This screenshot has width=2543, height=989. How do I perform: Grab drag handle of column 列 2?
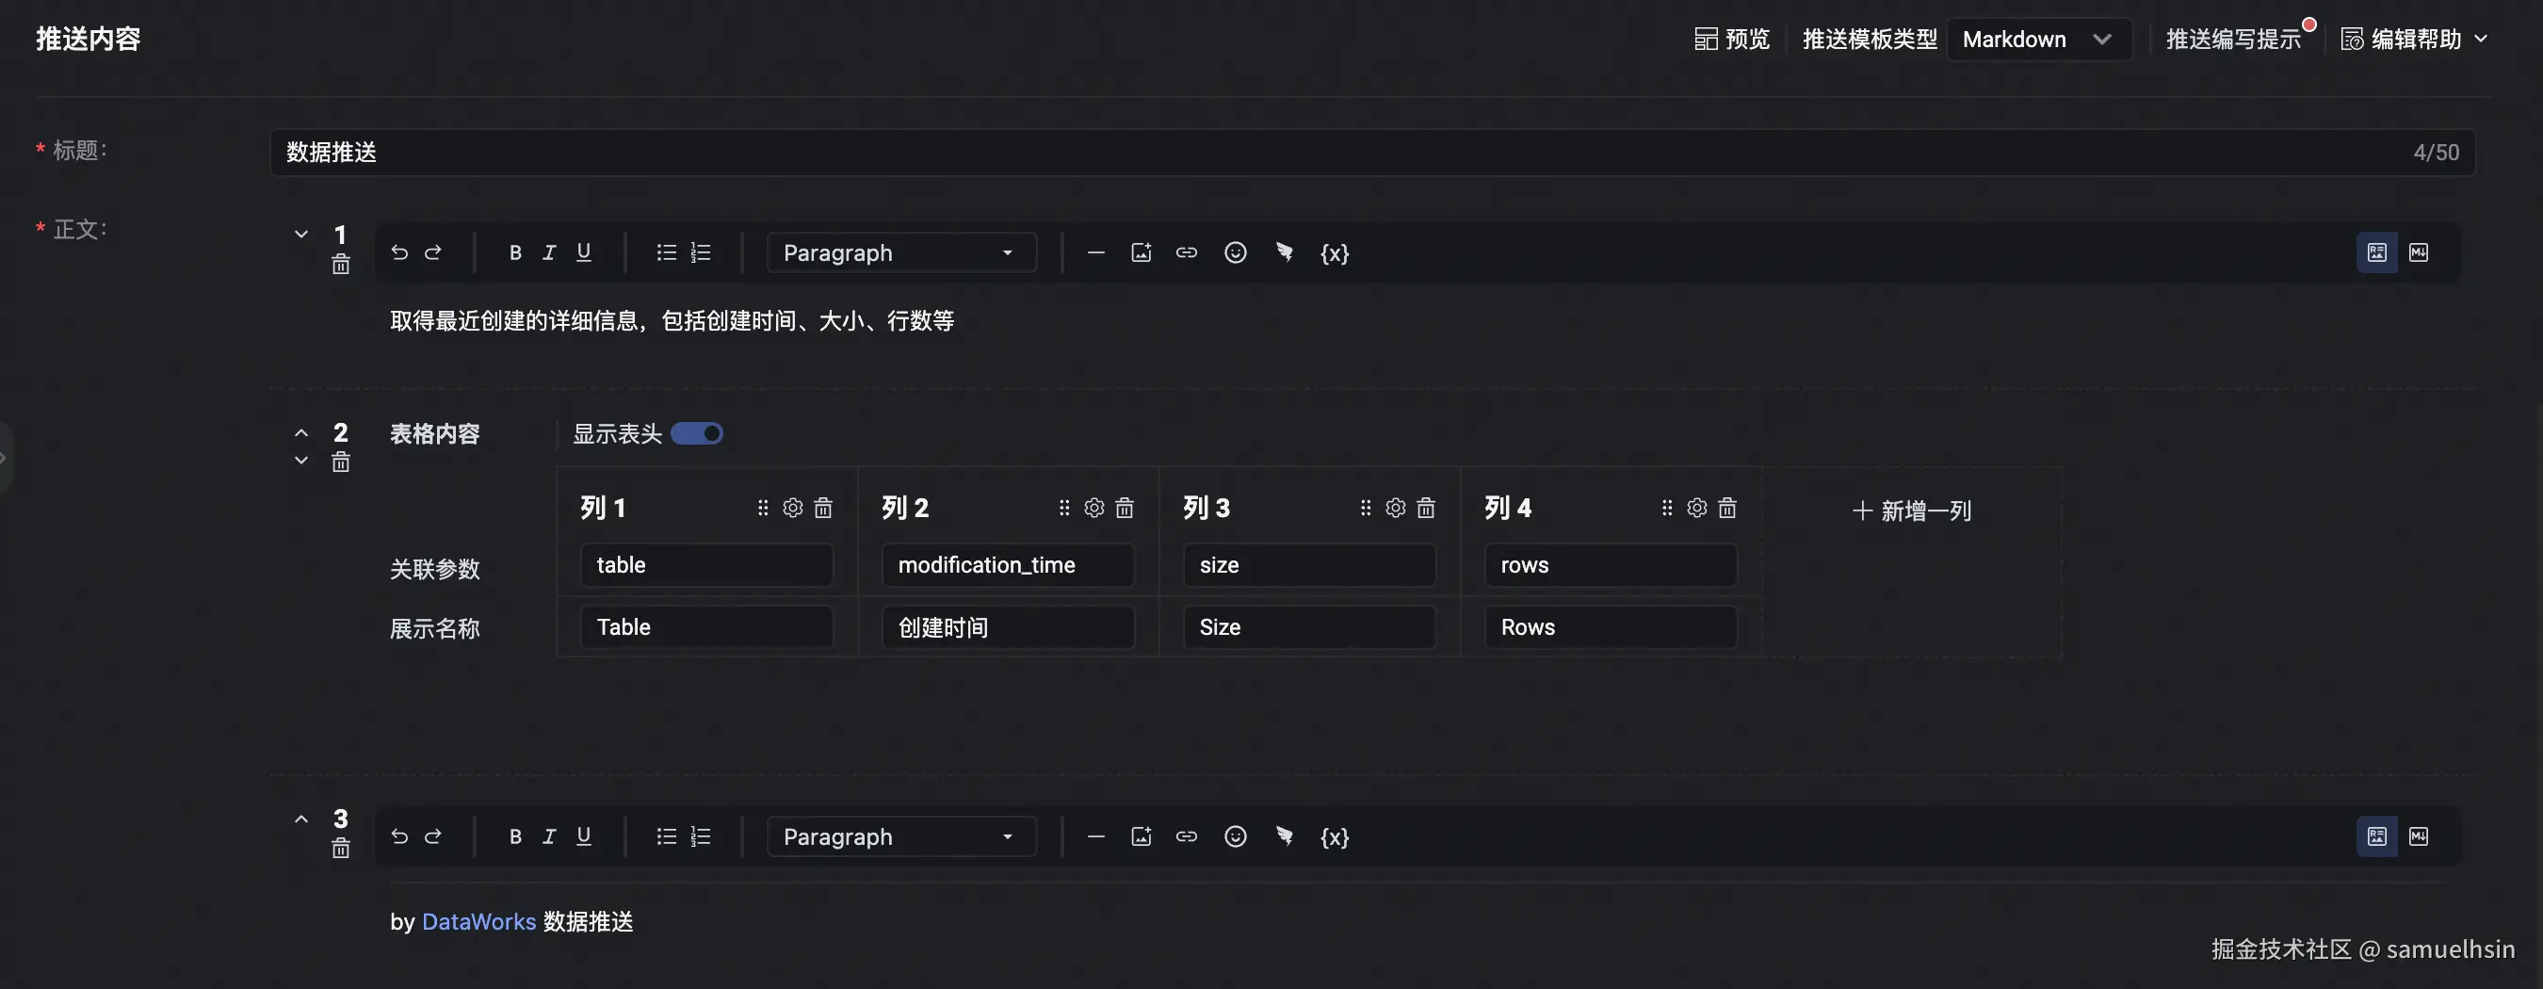(1063, 508)
